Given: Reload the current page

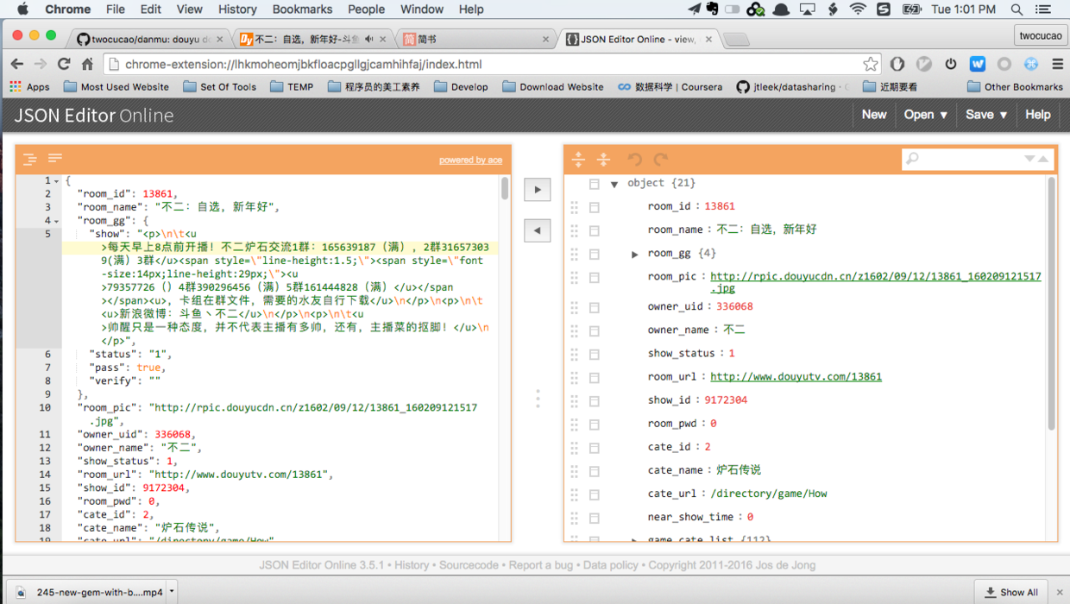Looking at the screenshot, I should (x=64, y=64).
